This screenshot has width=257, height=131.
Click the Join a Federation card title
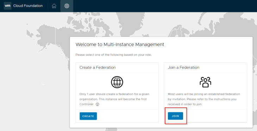click(x=183, y=67)
